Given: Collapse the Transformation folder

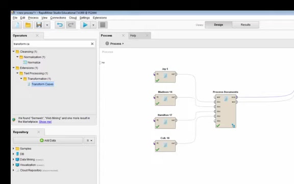Looking at the screenshot, I should [x=21, y=79].
